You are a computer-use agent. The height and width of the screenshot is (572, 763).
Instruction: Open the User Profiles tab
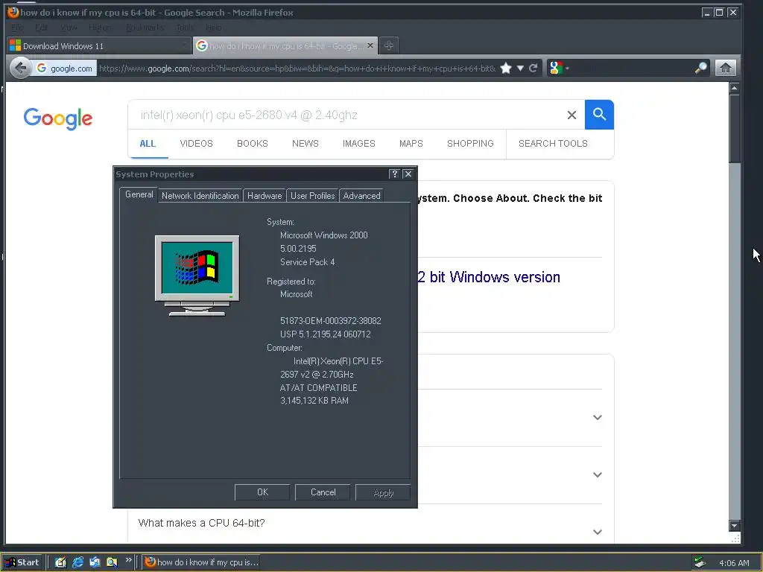312,196
